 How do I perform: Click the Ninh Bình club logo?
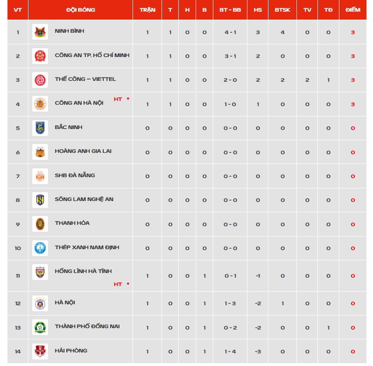point(40,32)
